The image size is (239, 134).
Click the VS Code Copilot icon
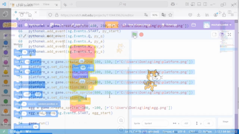[173, 4]
